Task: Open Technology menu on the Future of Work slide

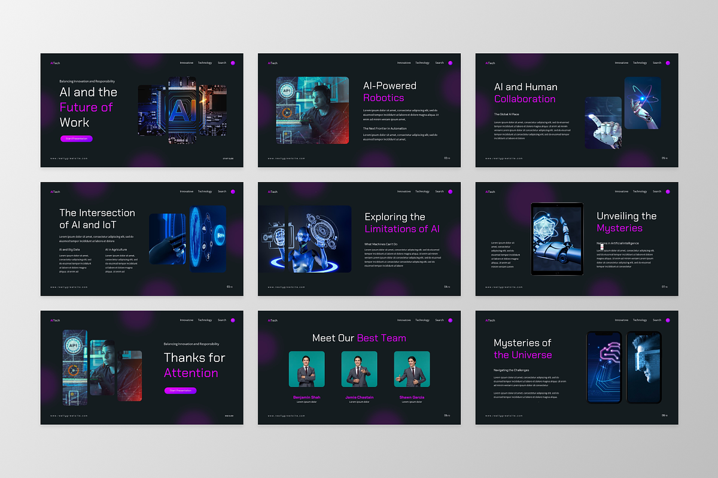Action: (205, 63)
